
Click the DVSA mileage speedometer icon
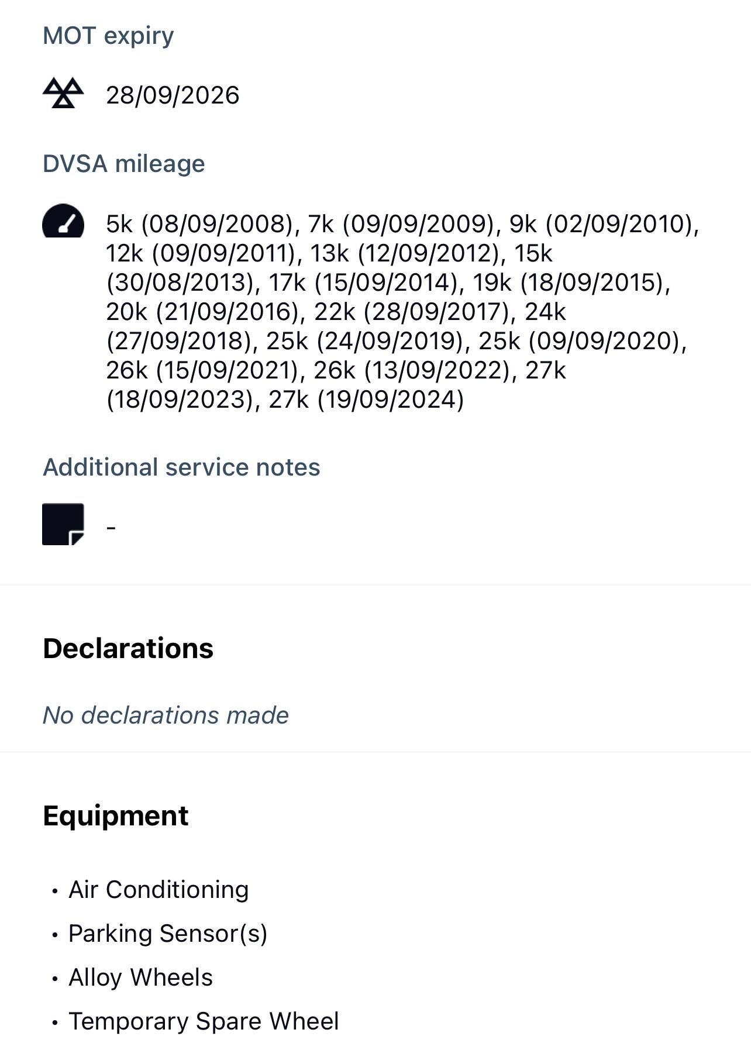coord(63,221)
